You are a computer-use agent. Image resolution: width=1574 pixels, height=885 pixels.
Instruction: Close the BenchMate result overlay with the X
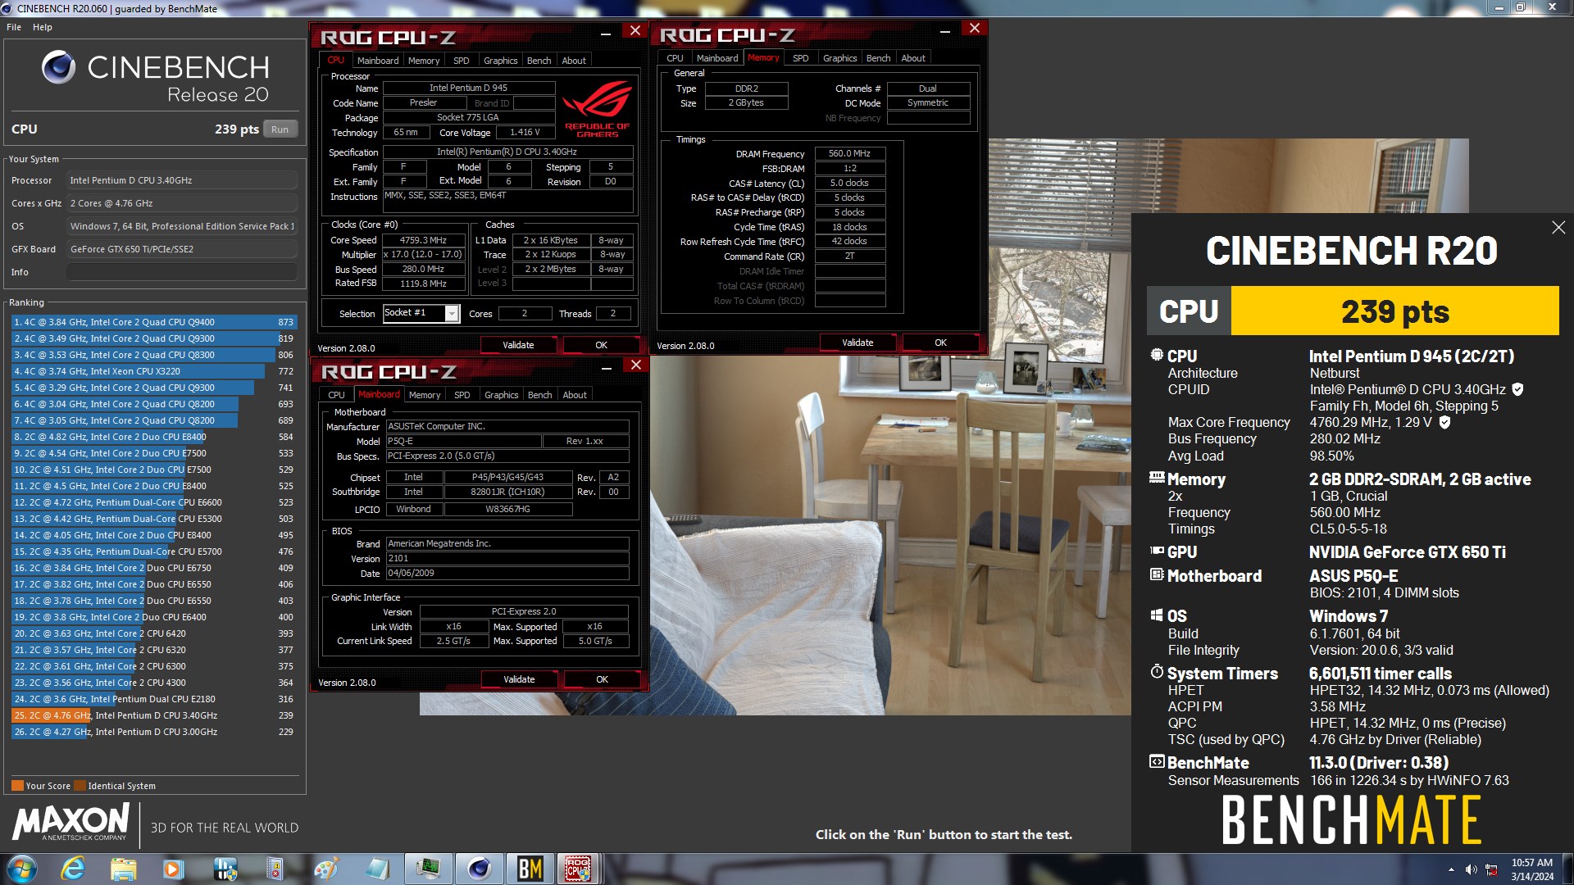pos(1558,228)
